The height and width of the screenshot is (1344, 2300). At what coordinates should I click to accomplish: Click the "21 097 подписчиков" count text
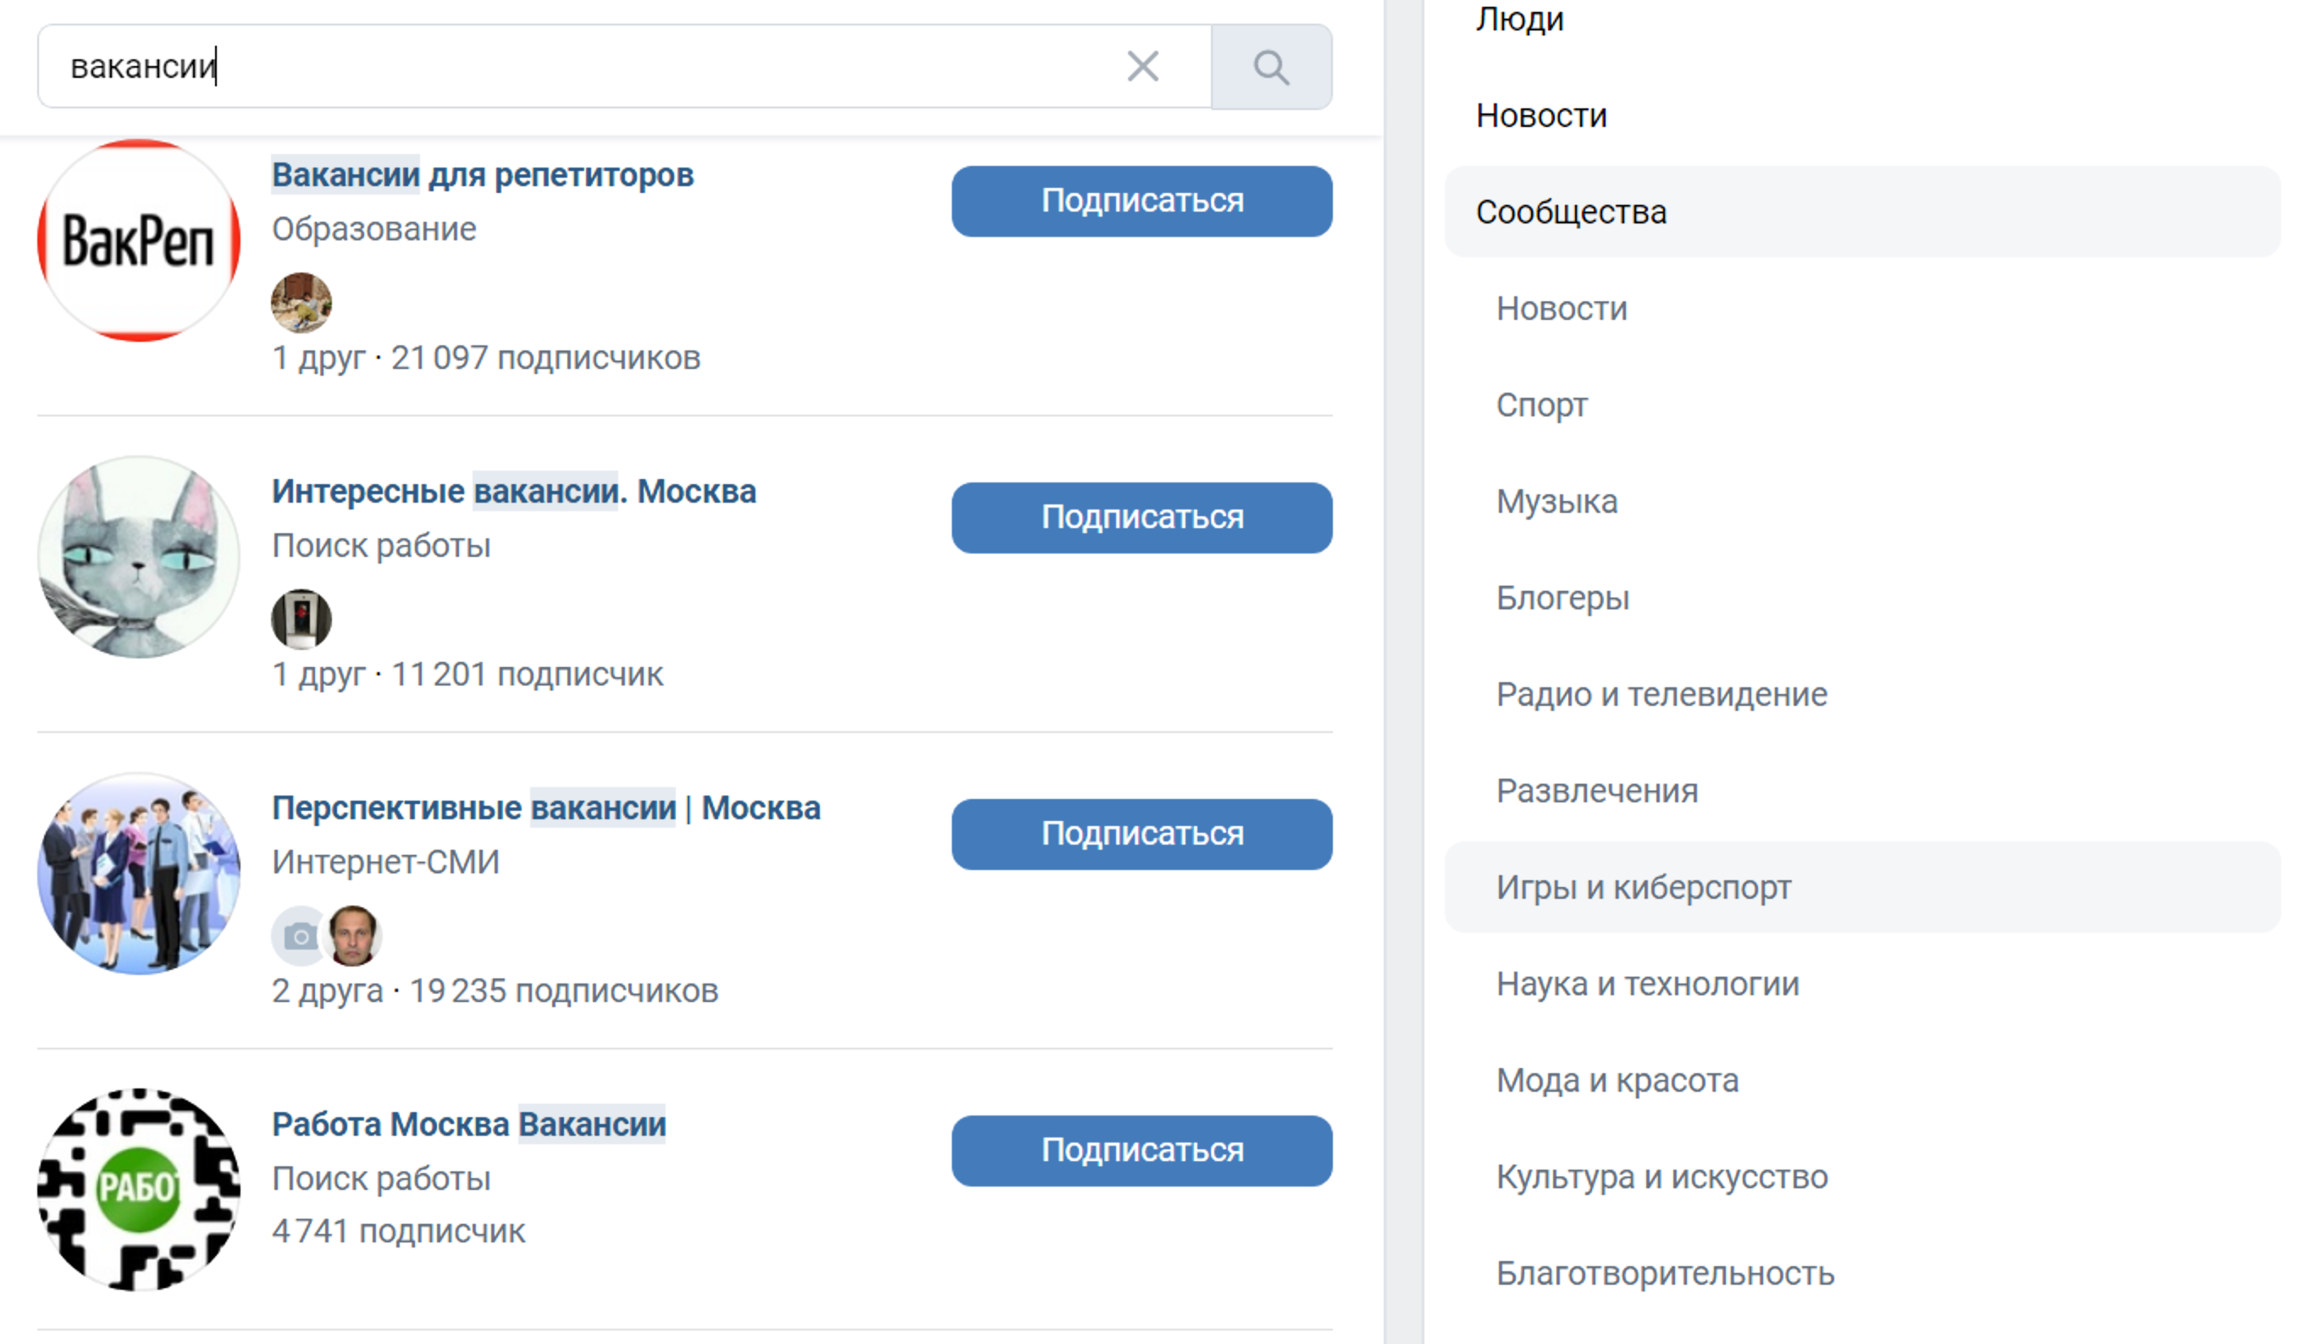pos(546,358)
